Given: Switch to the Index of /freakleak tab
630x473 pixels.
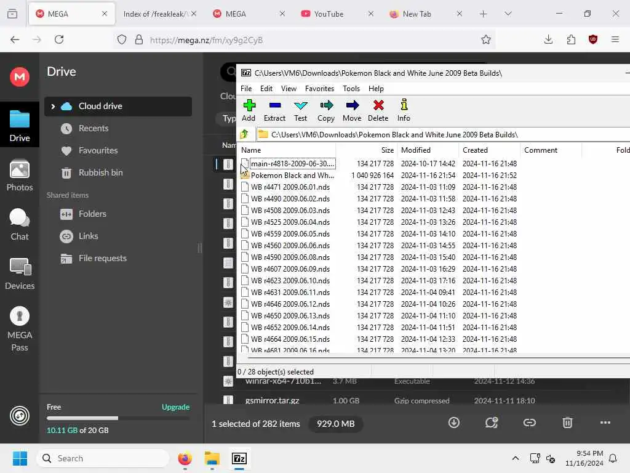Looking at the screenshot, I should click(159, 14).
